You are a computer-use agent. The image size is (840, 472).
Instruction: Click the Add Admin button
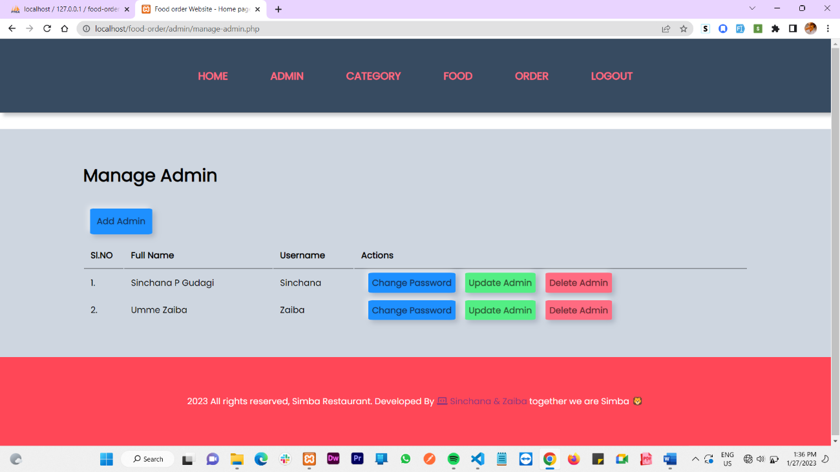coord(121,221)
